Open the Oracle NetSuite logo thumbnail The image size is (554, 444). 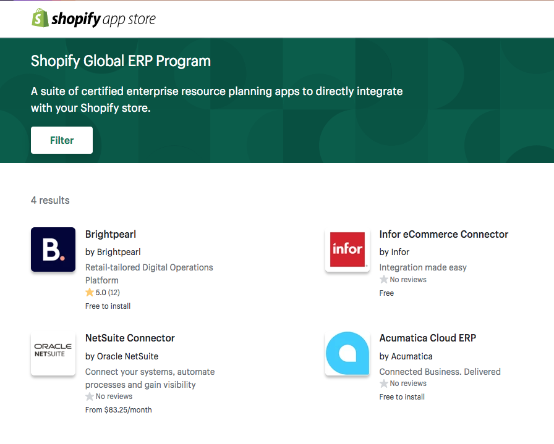point(53,353)
